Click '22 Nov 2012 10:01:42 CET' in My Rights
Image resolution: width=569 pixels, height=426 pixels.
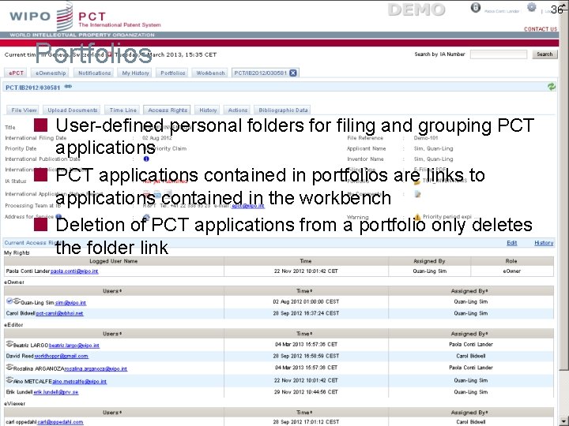tap(306, 271)
